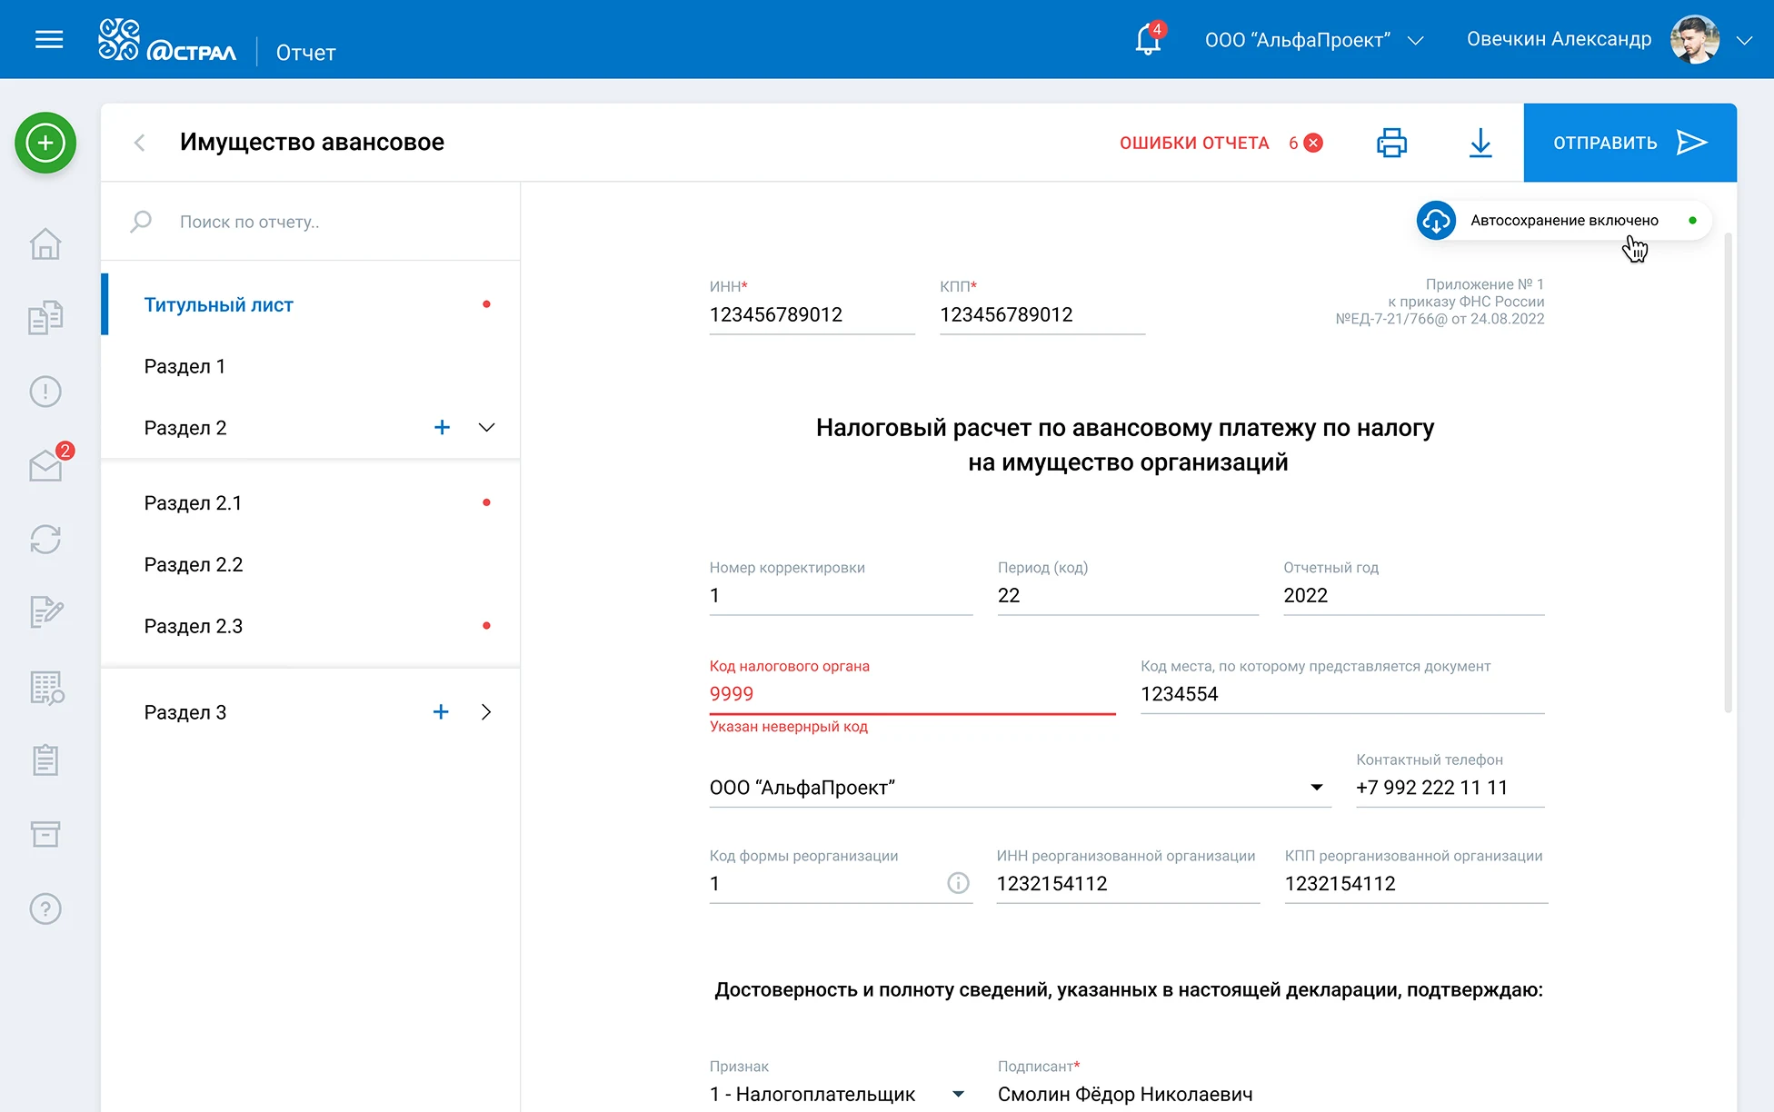
Task: Select Раздел 1 section
Action: point(310,366)
